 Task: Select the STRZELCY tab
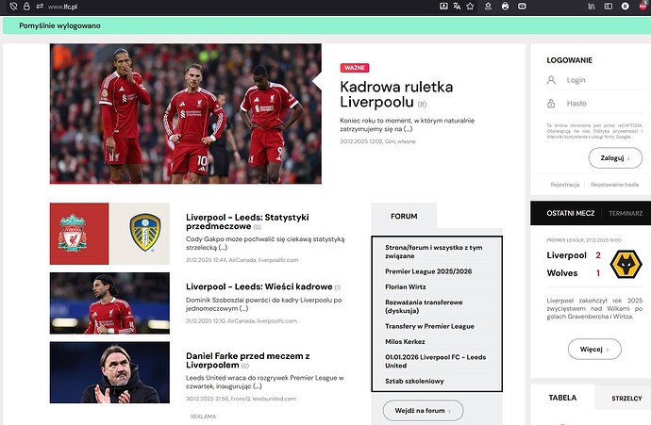[626, 398]
